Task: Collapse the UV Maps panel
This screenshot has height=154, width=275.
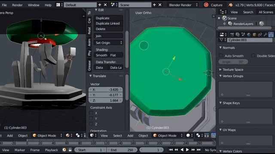Action: [x=220, y=130]
